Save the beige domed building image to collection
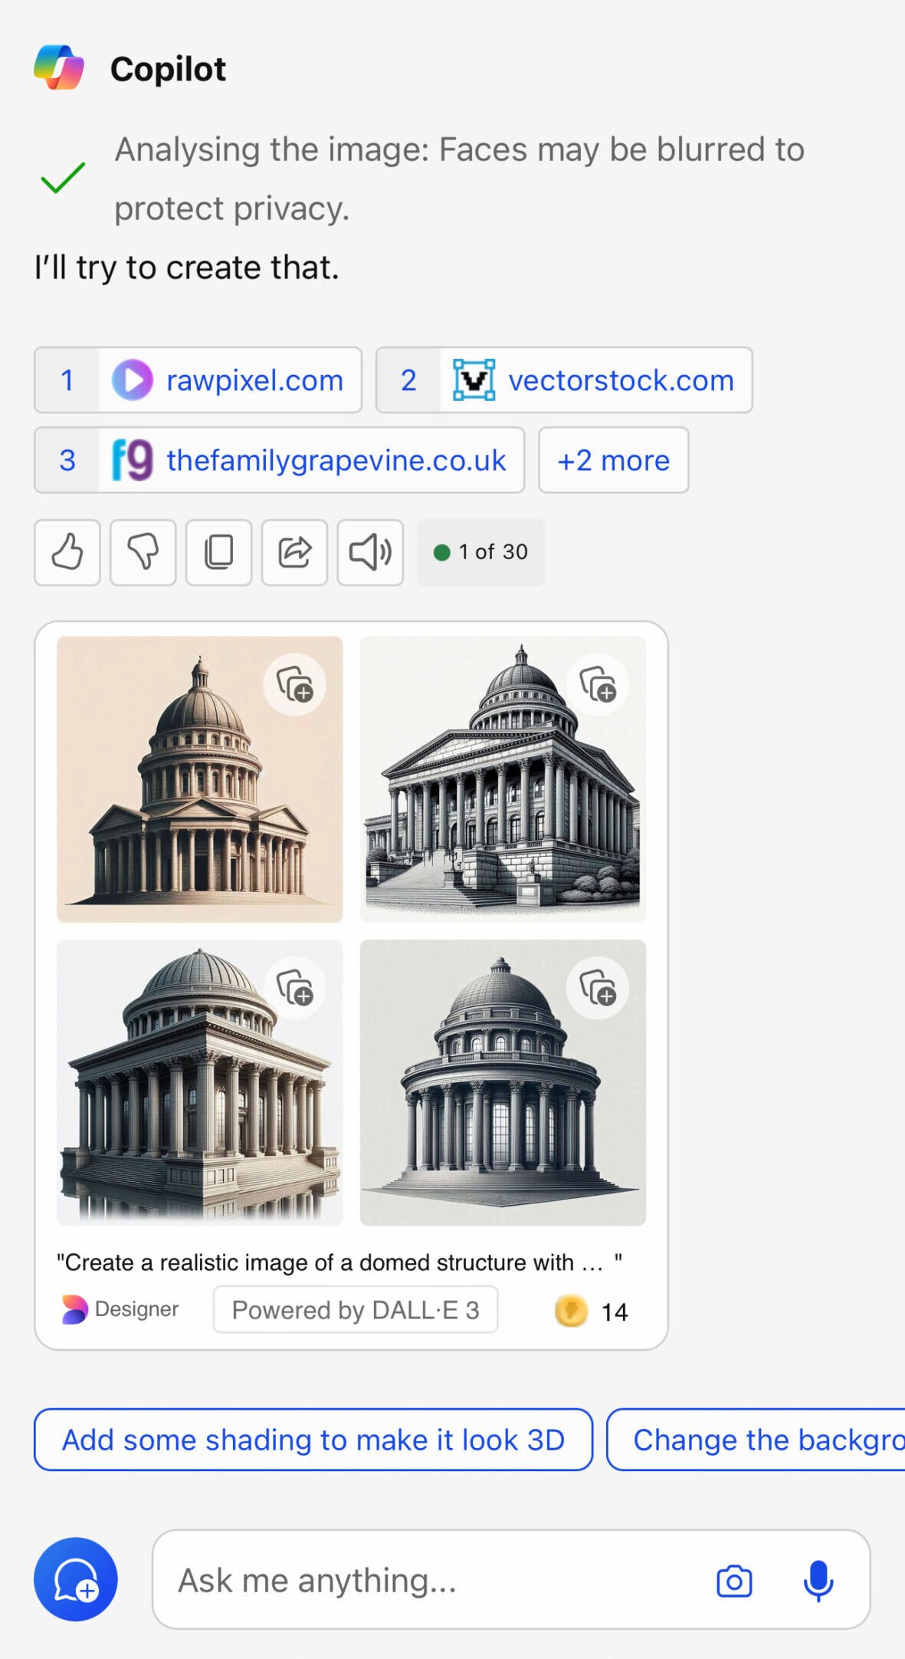905x1659 pixels. click(x=295, y=684)
